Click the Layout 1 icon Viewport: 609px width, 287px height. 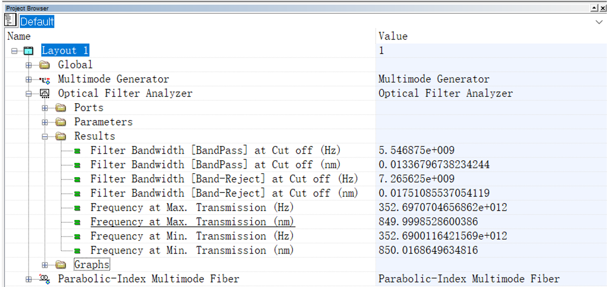point(29,51)
